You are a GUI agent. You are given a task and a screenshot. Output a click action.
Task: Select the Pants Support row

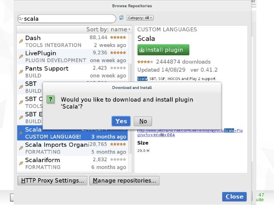(x=72, y=72)
